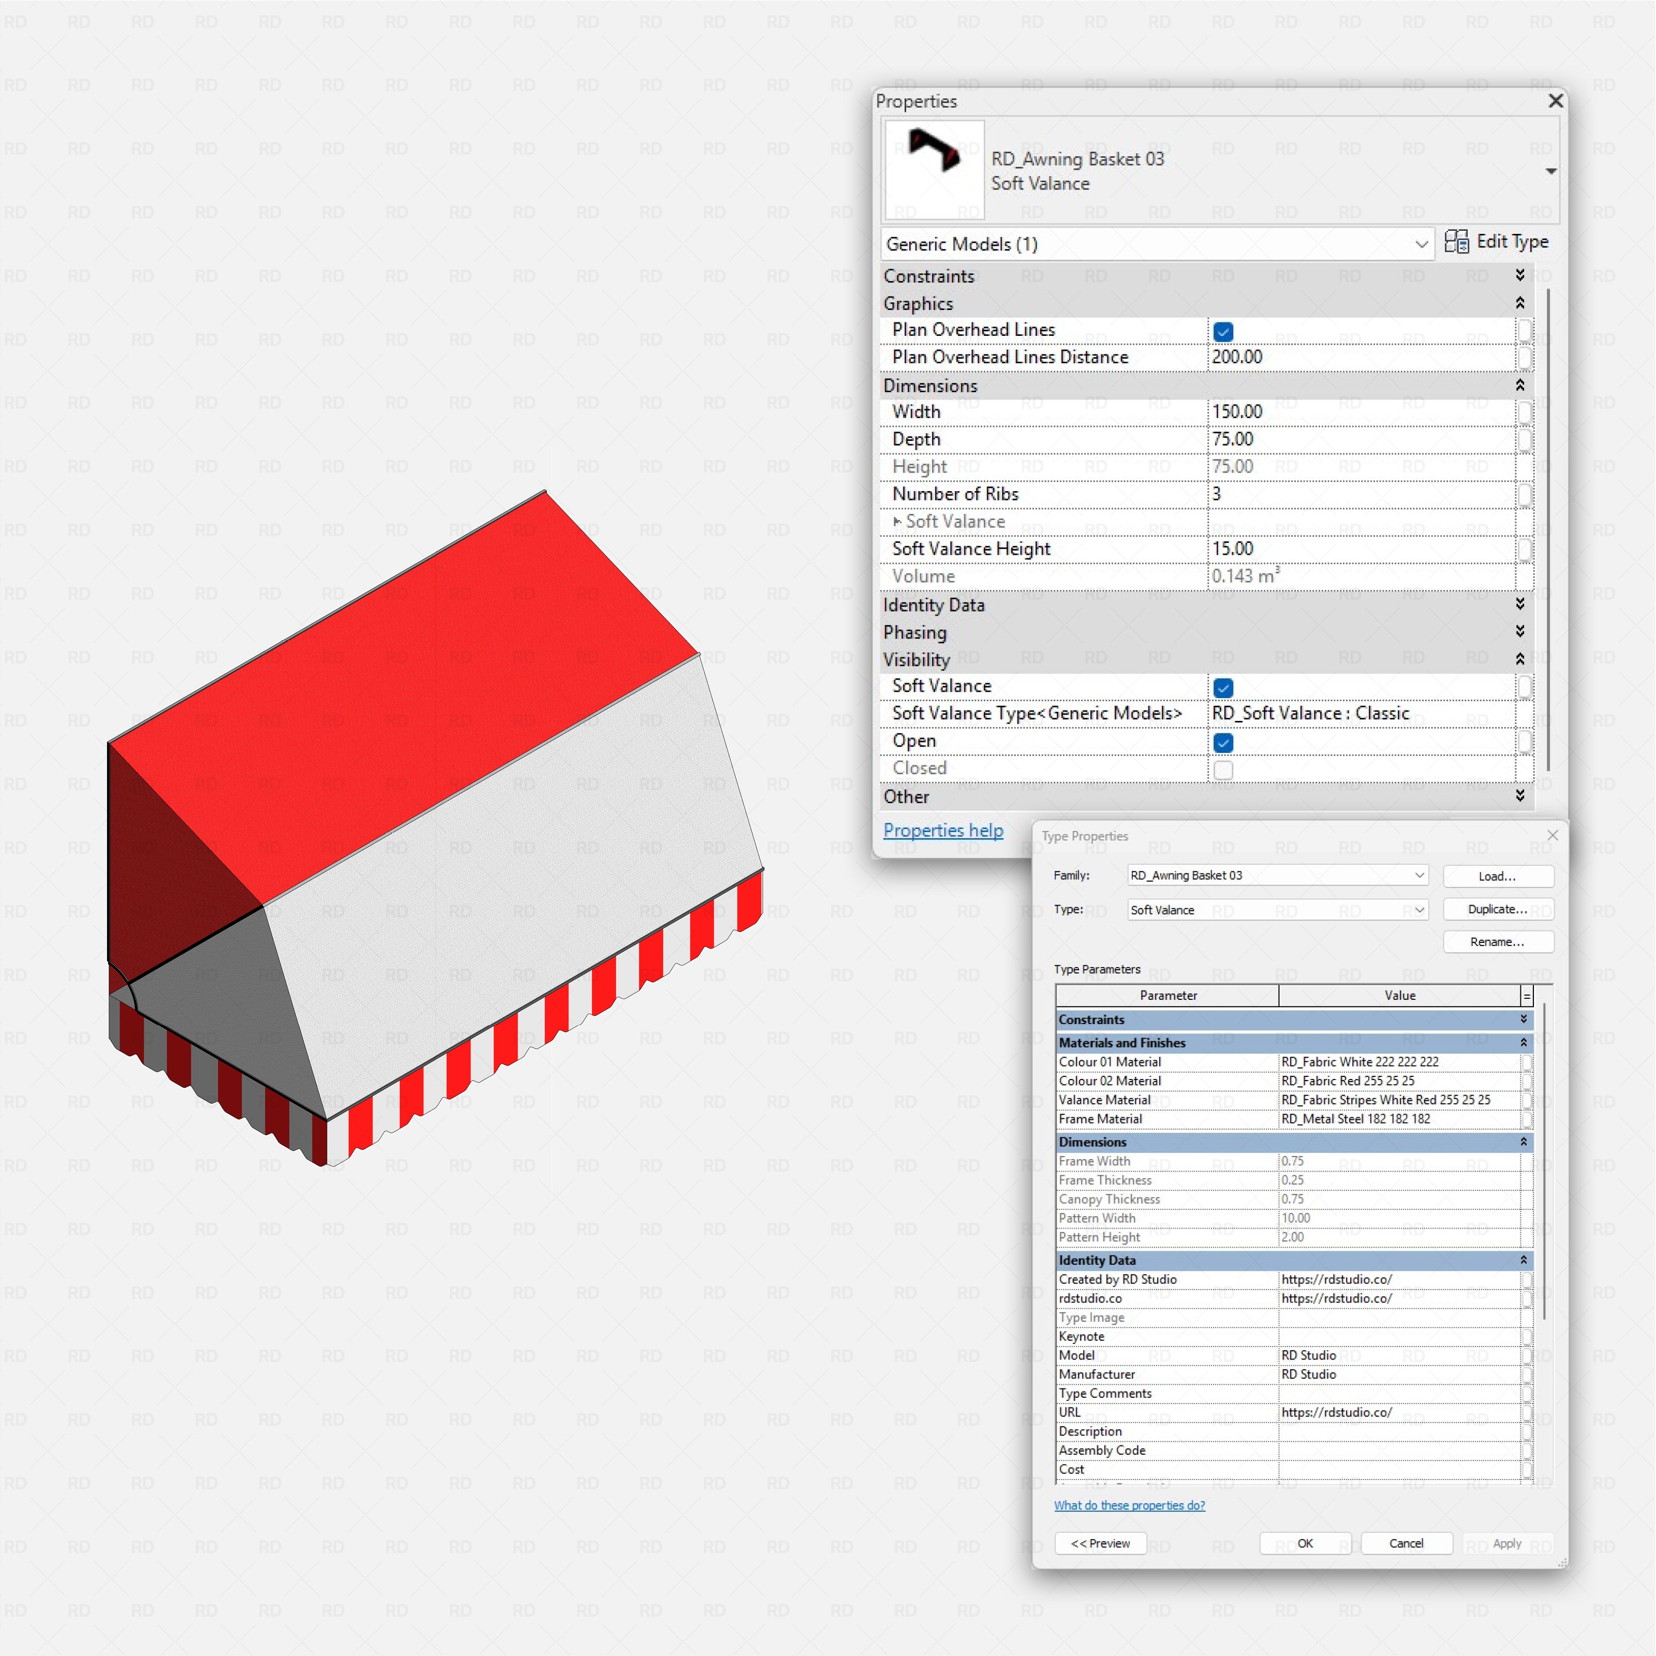
Task: Collapse Identity Data group in Type Parameters
Action: (1523, 1260)
